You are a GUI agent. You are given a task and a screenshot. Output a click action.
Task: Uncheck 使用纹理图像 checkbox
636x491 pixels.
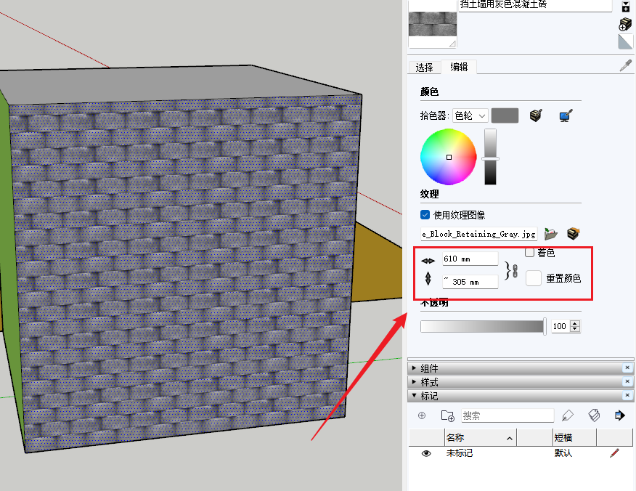425,215
